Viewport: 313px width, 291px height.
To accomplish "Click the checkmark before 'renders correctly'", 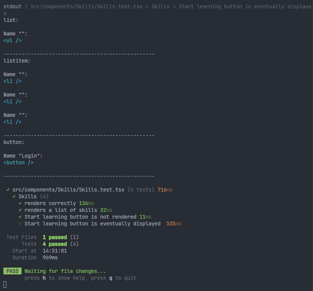I will [20, 203].
